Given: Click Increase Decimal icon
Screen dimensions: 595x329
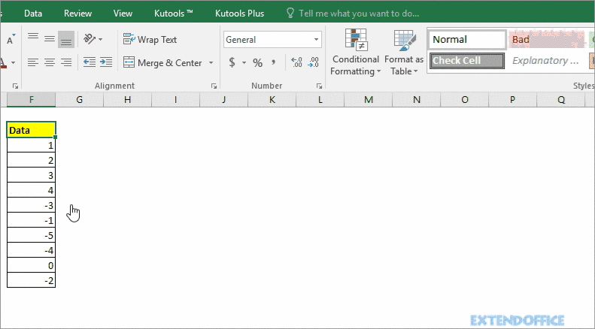Looking at the screenshot, I should click(296, 62).
